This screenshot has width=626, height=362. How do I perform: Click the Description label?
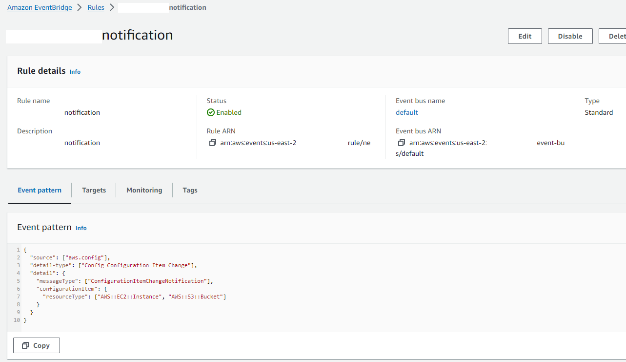(x=35, y=131)
